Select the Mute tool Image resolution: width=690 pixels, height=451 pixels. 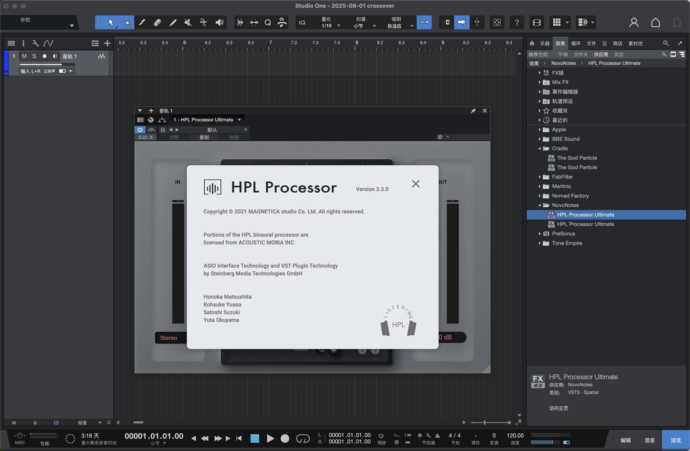point(188,22)
